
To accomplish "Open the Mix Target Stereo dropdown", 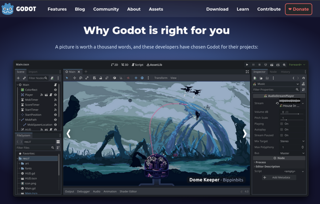I will (292, 141).
